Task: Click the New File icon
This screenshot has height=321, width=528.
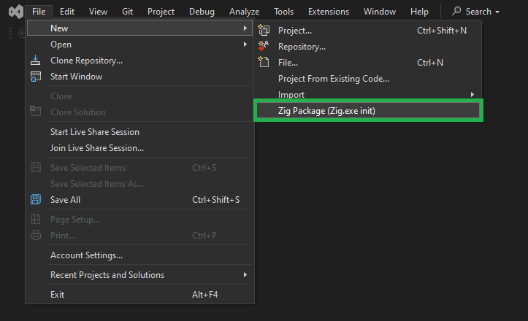Action: point(264,62)
